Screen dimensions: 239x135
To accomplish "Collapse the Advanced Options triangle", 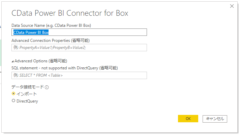I will click(x=13, y=61).
